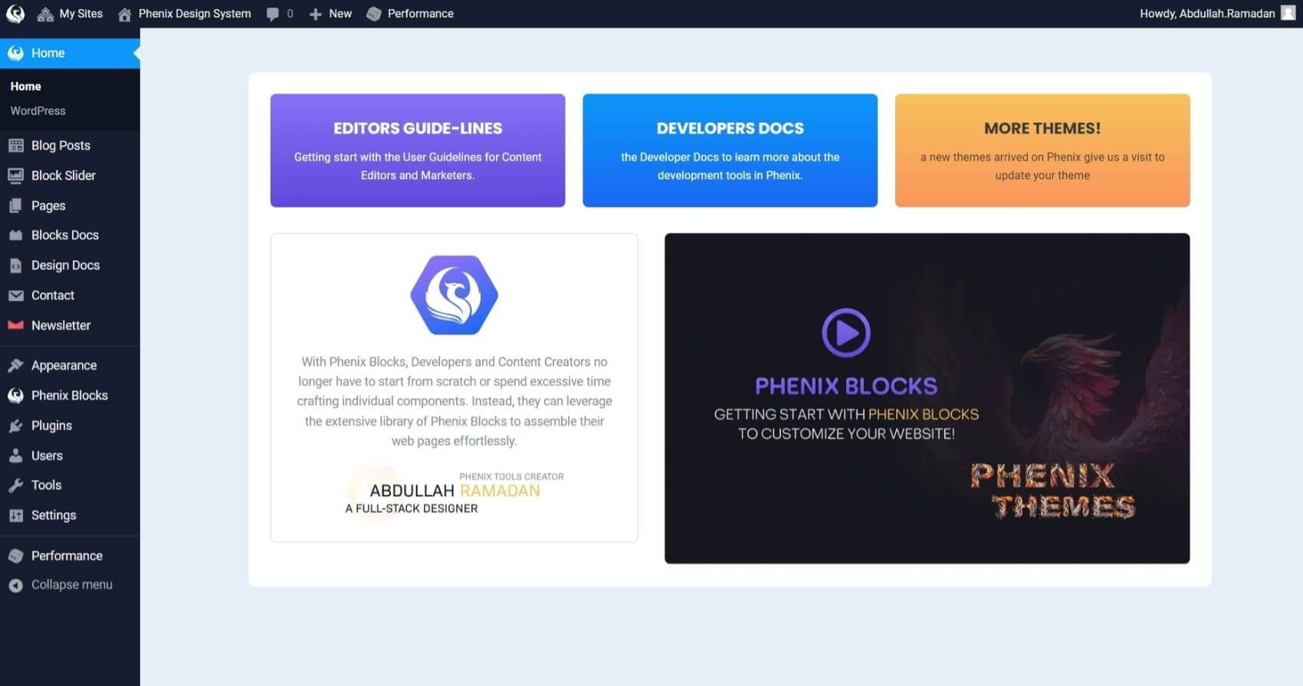
Task: Click the Phenix Blocks sidebar icon
Action: (16, 395)
